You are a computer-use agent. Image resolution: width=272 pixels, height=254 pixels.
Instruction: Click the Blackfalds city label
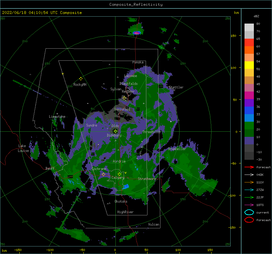click(x=128, y=84)
